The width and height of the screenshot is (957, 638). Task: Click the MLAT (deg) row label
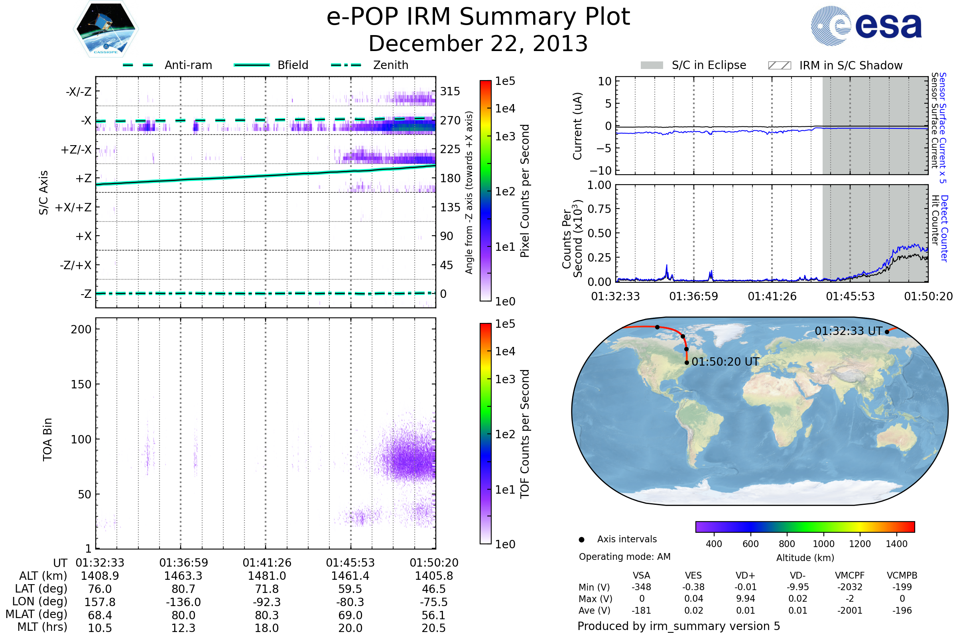(x=37, y=614)
